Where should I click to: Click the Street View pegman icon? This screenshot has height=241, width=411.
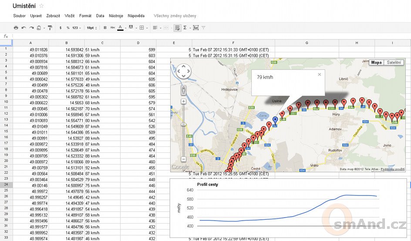183,90
